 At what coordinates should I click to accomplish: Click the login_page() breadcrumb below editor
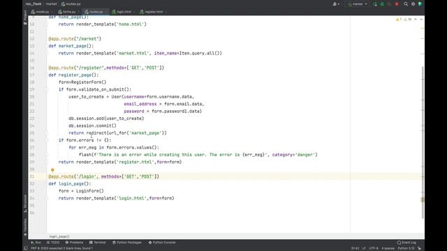tap(59, 236)
